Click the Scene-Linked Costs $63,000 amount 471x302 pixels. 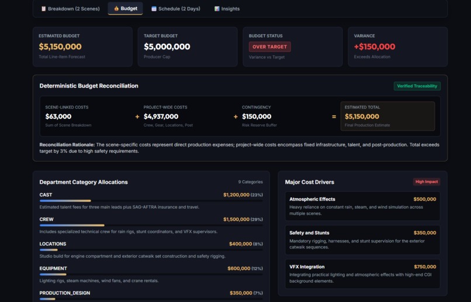58,117
